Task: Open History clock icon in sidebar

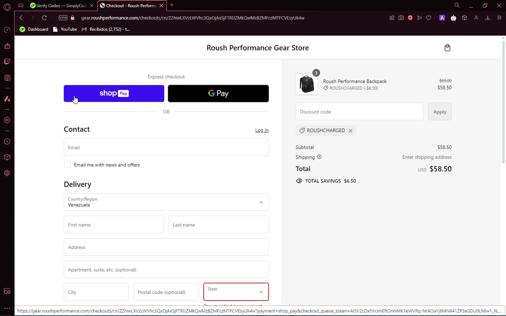Action: pyautogui.click(x=7, y=142)
